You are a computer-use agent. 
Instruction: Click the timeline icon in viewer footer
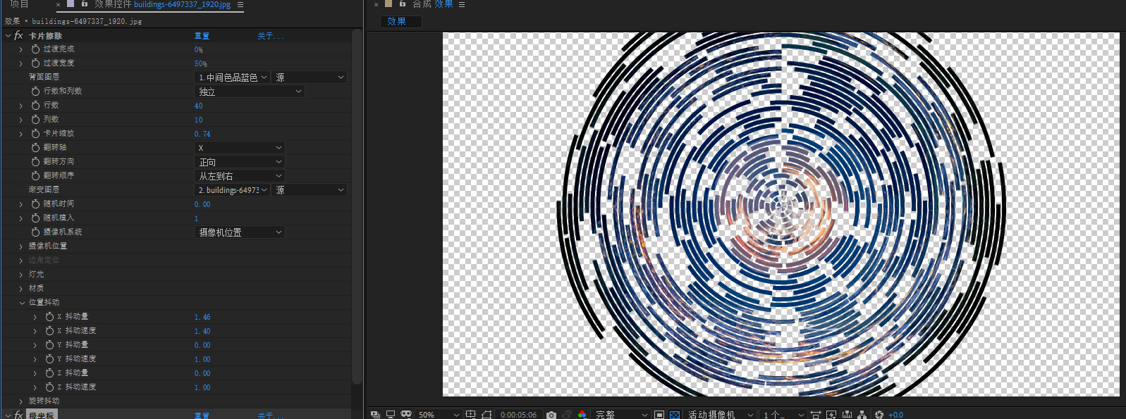(847, 415)
